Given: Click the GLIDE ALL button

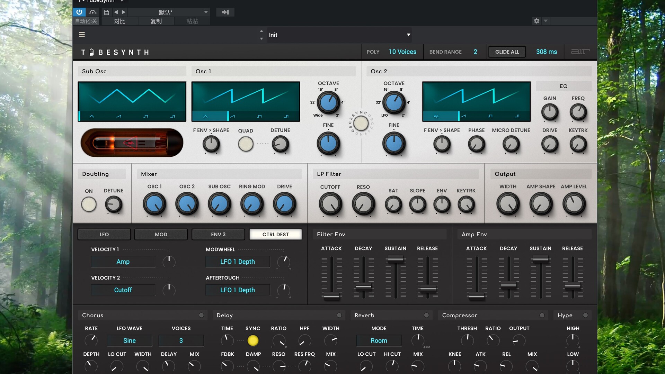Looking at the screenshot, I should tap(507, 52).
